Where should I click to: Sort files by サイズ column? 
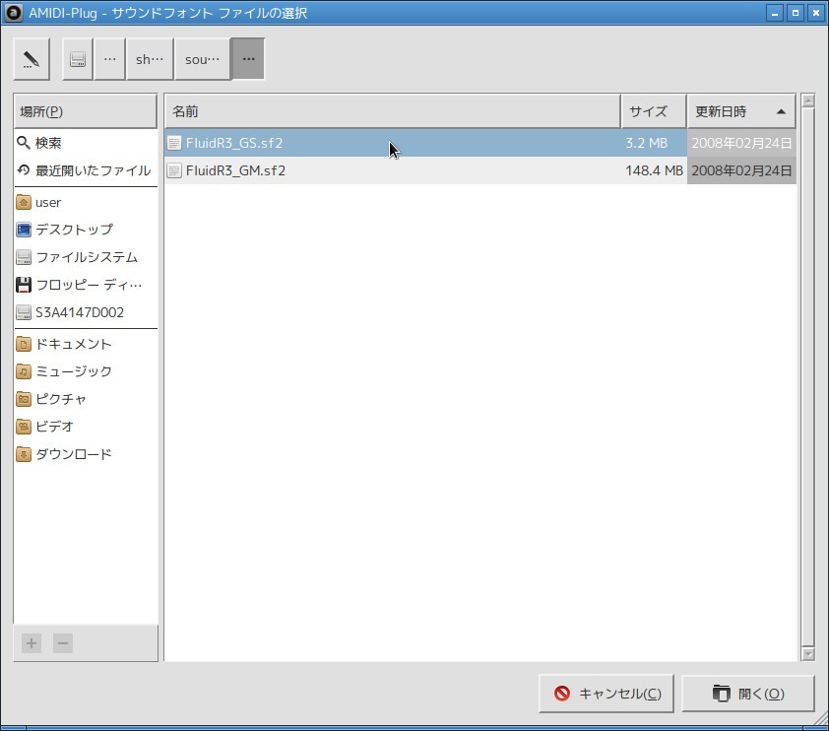coord(654,111)
